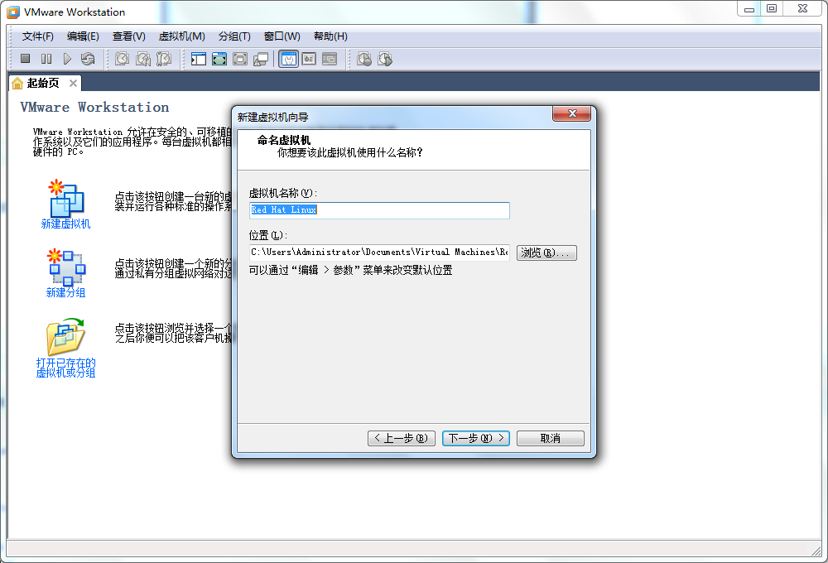Click the home icon on 起始页 tab
Image resolution: width=828 pixels, height=563 pixels.
(x=17, y=83)
